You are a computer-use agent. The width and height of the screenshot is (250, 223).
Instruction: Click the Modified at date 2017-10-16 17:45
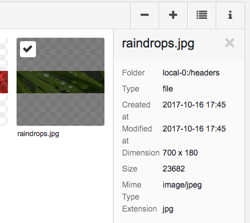coord(194,129)
